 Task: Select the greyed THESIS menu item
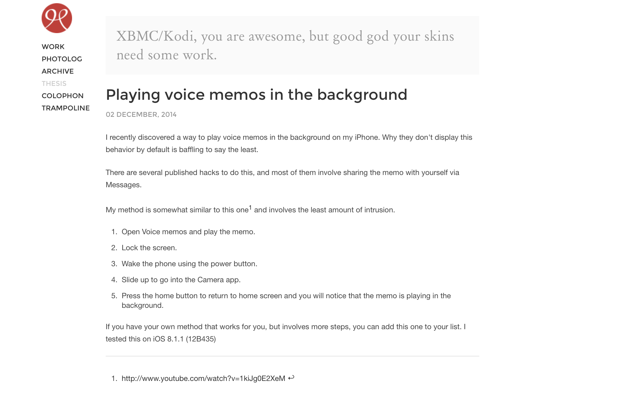point(54,83)
